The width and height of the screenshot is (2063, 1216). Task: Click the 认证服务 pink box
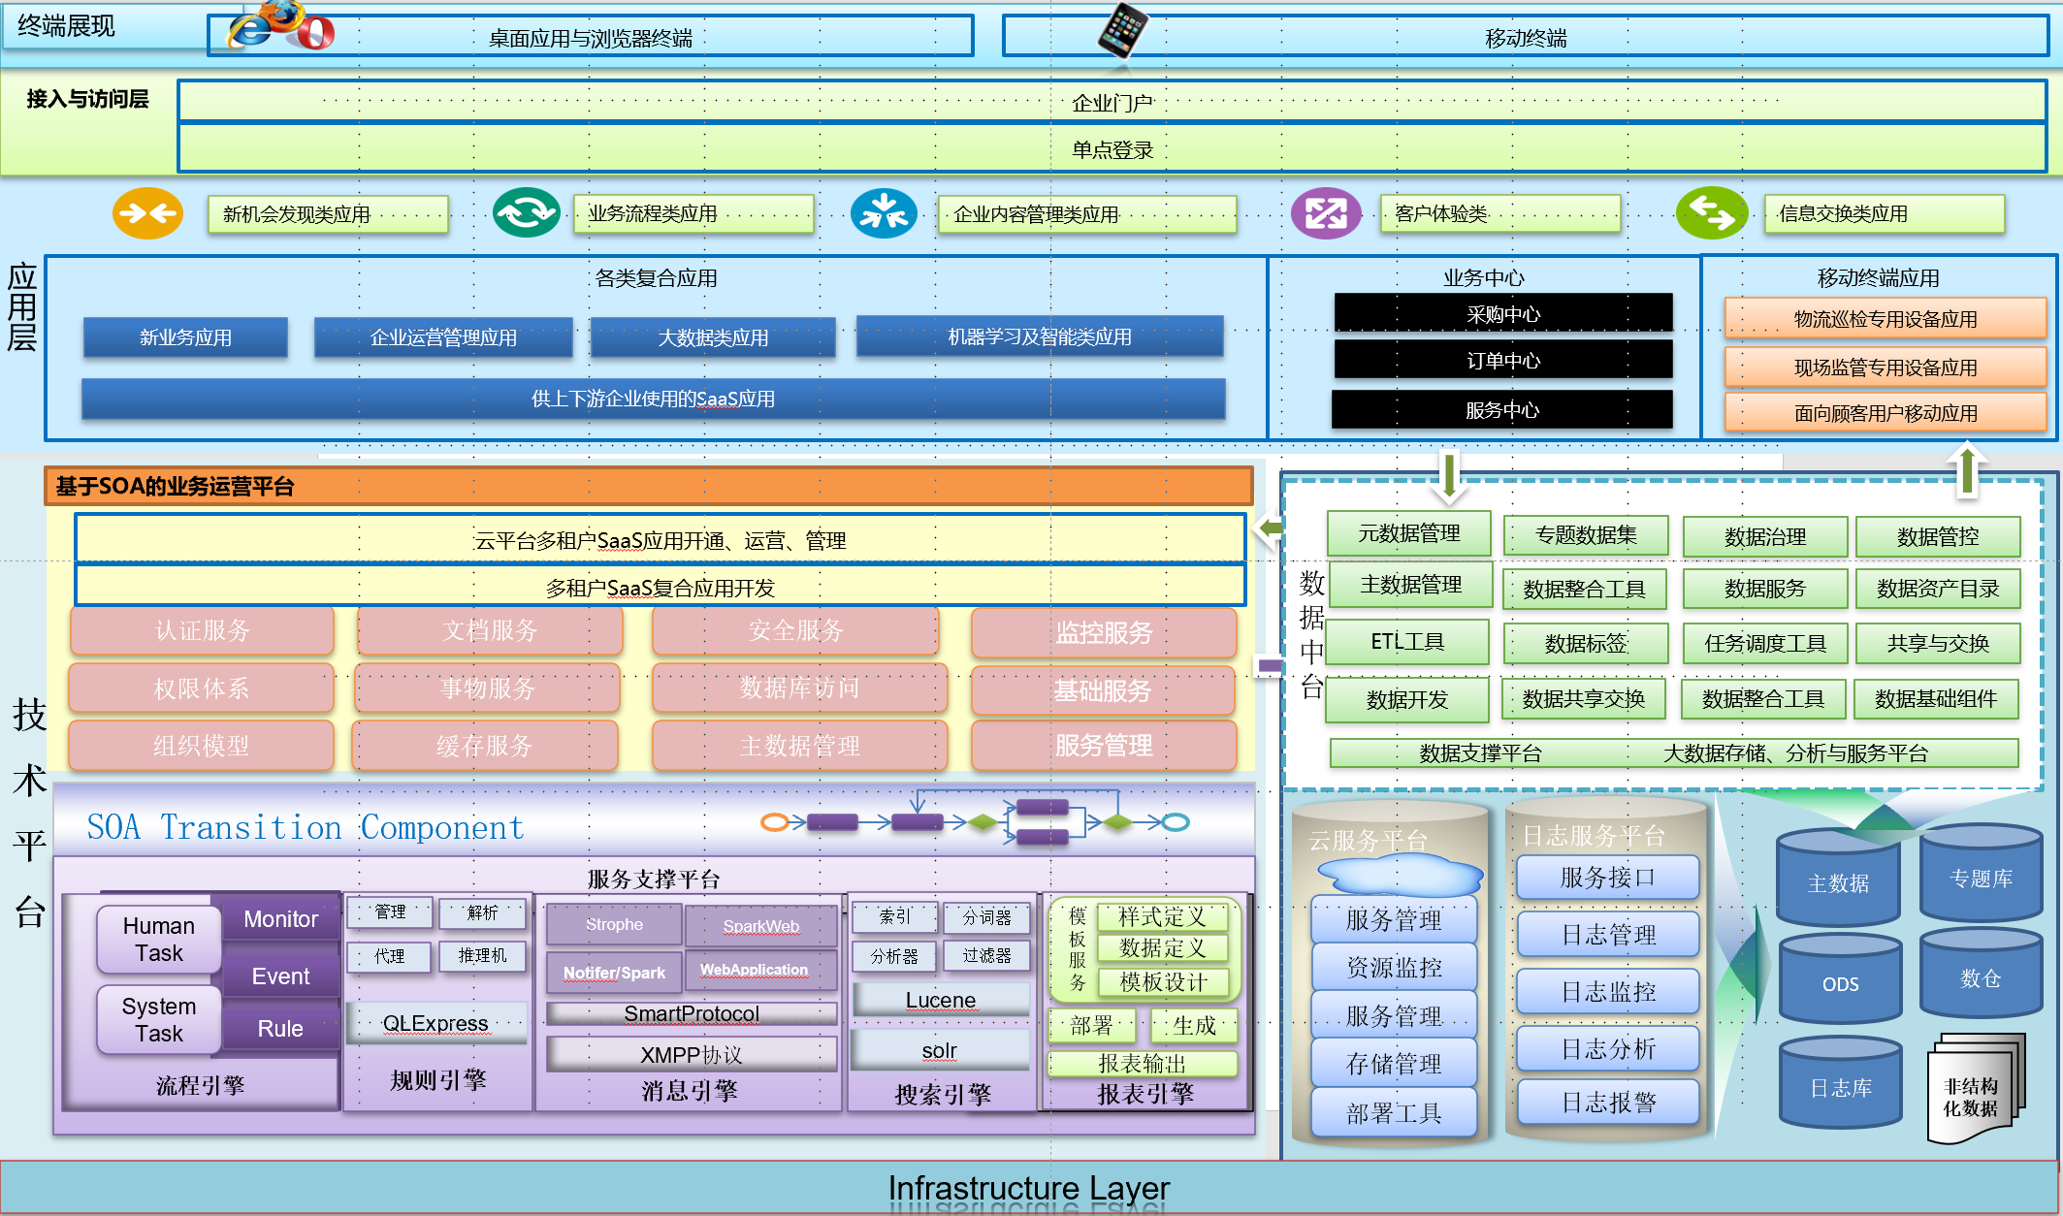(x=202, y=631)
